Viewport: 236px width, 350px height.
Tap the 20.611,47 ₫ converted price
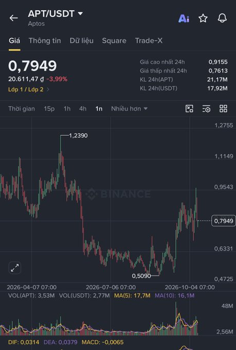(26, 79)
